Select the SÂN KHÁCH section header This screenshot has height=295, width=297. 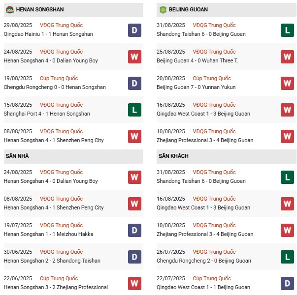(227, 156)
